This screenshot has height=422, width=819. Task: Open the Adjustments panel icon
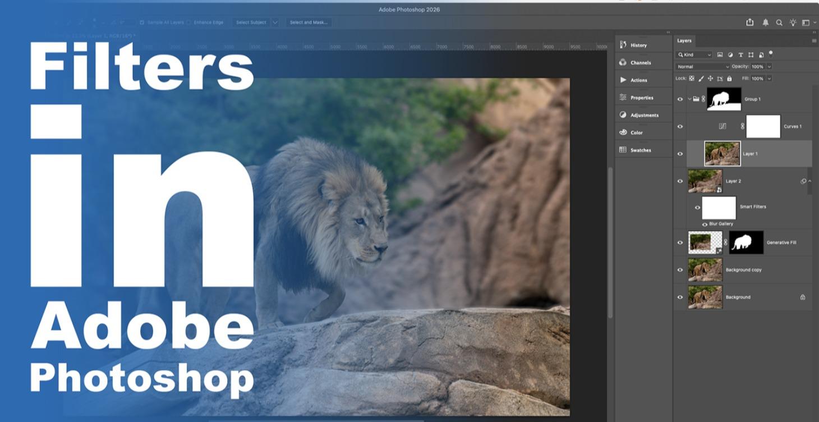(623, 114)
